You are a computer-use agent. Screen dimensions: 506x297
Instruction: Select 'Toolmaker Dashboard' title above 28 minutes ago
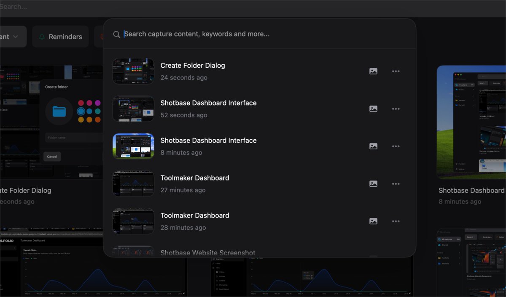pos(195,215)
